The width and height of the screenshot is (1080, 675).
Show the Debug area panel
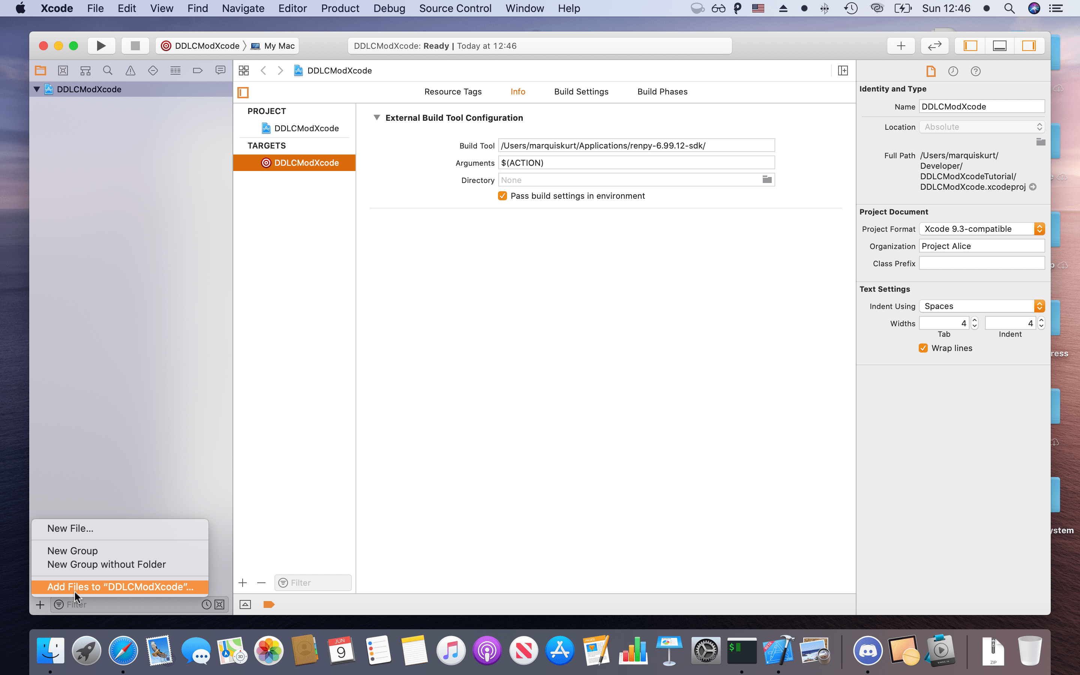(1000, 45)
